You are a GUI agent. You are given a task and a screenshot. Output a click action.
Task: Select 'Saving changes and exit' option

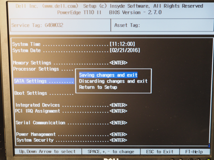pos(108,75)
